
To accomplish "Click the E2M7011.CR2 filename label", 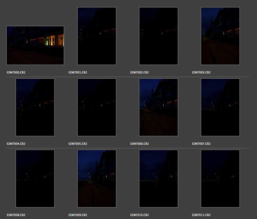I will tap(201, 215).
